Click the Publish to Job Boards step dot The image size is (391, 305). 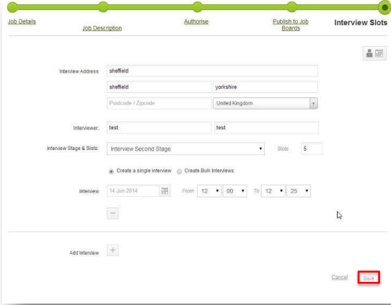click(x=291, y=7)
